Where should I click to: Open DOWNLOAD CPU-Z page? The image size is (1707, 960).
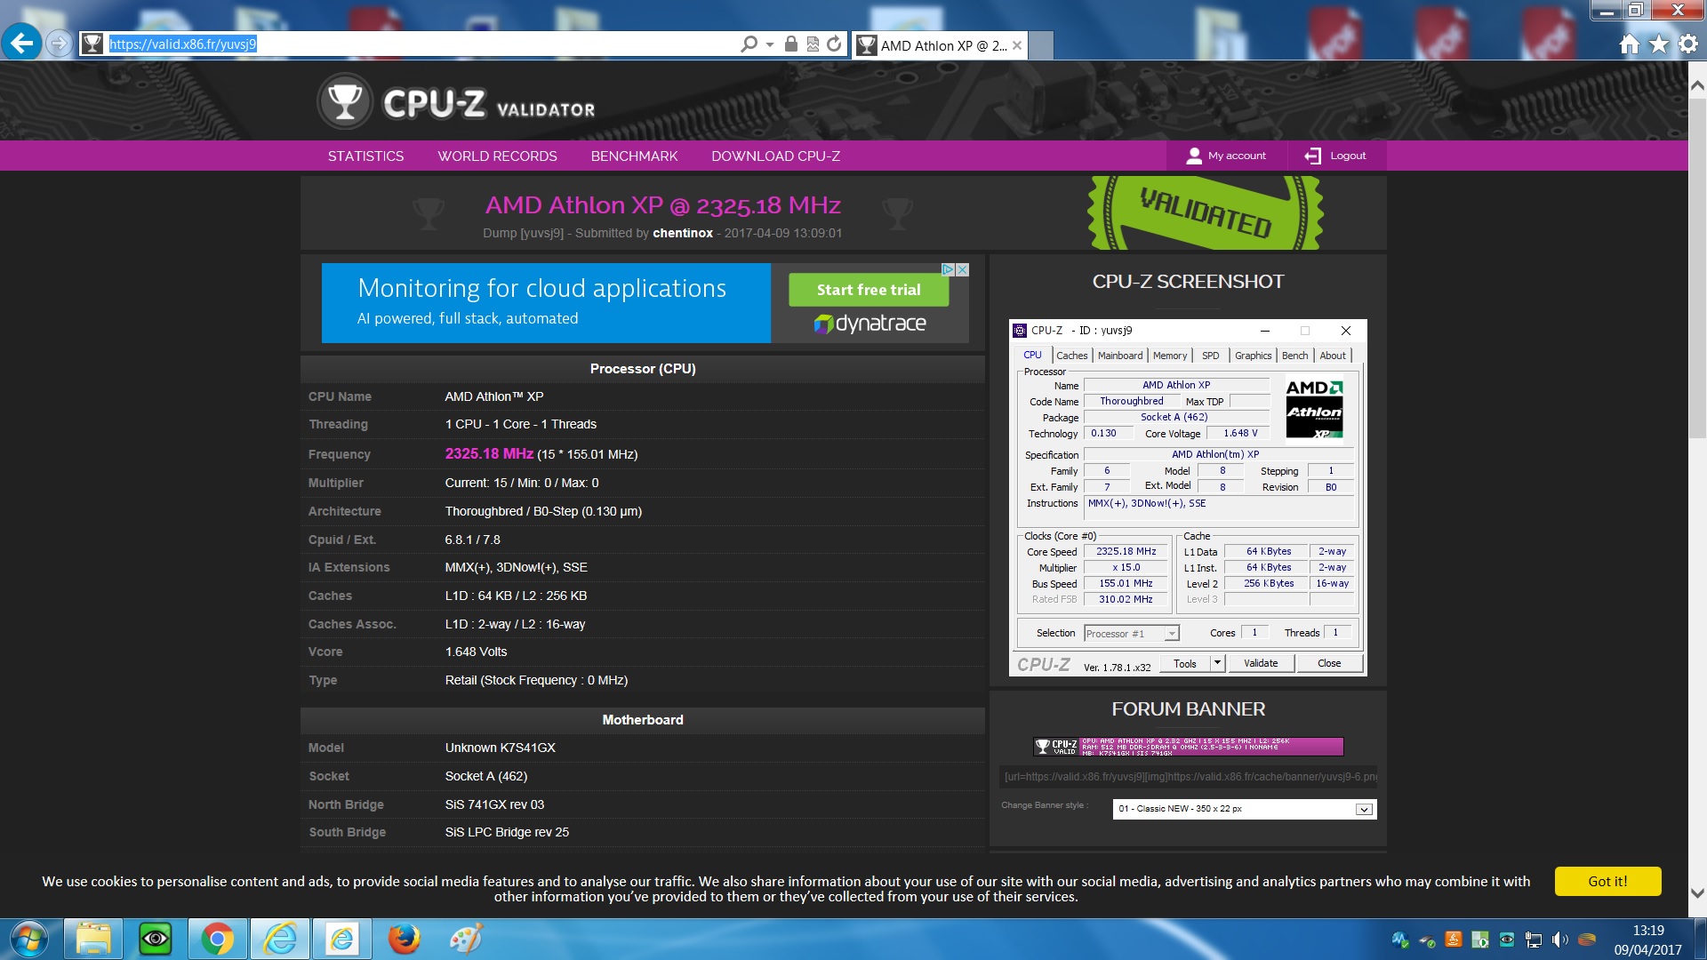click(x=775, y=156)
